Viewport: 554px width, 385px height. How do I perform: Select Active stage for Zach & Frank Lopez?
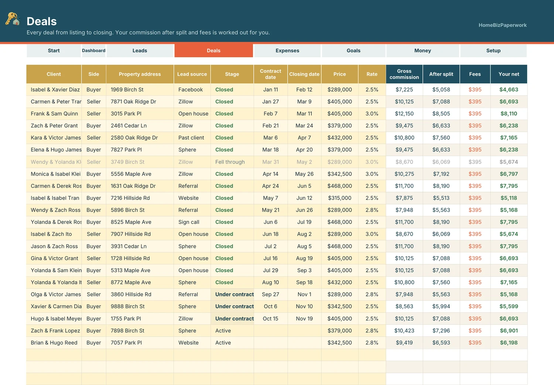232,331
